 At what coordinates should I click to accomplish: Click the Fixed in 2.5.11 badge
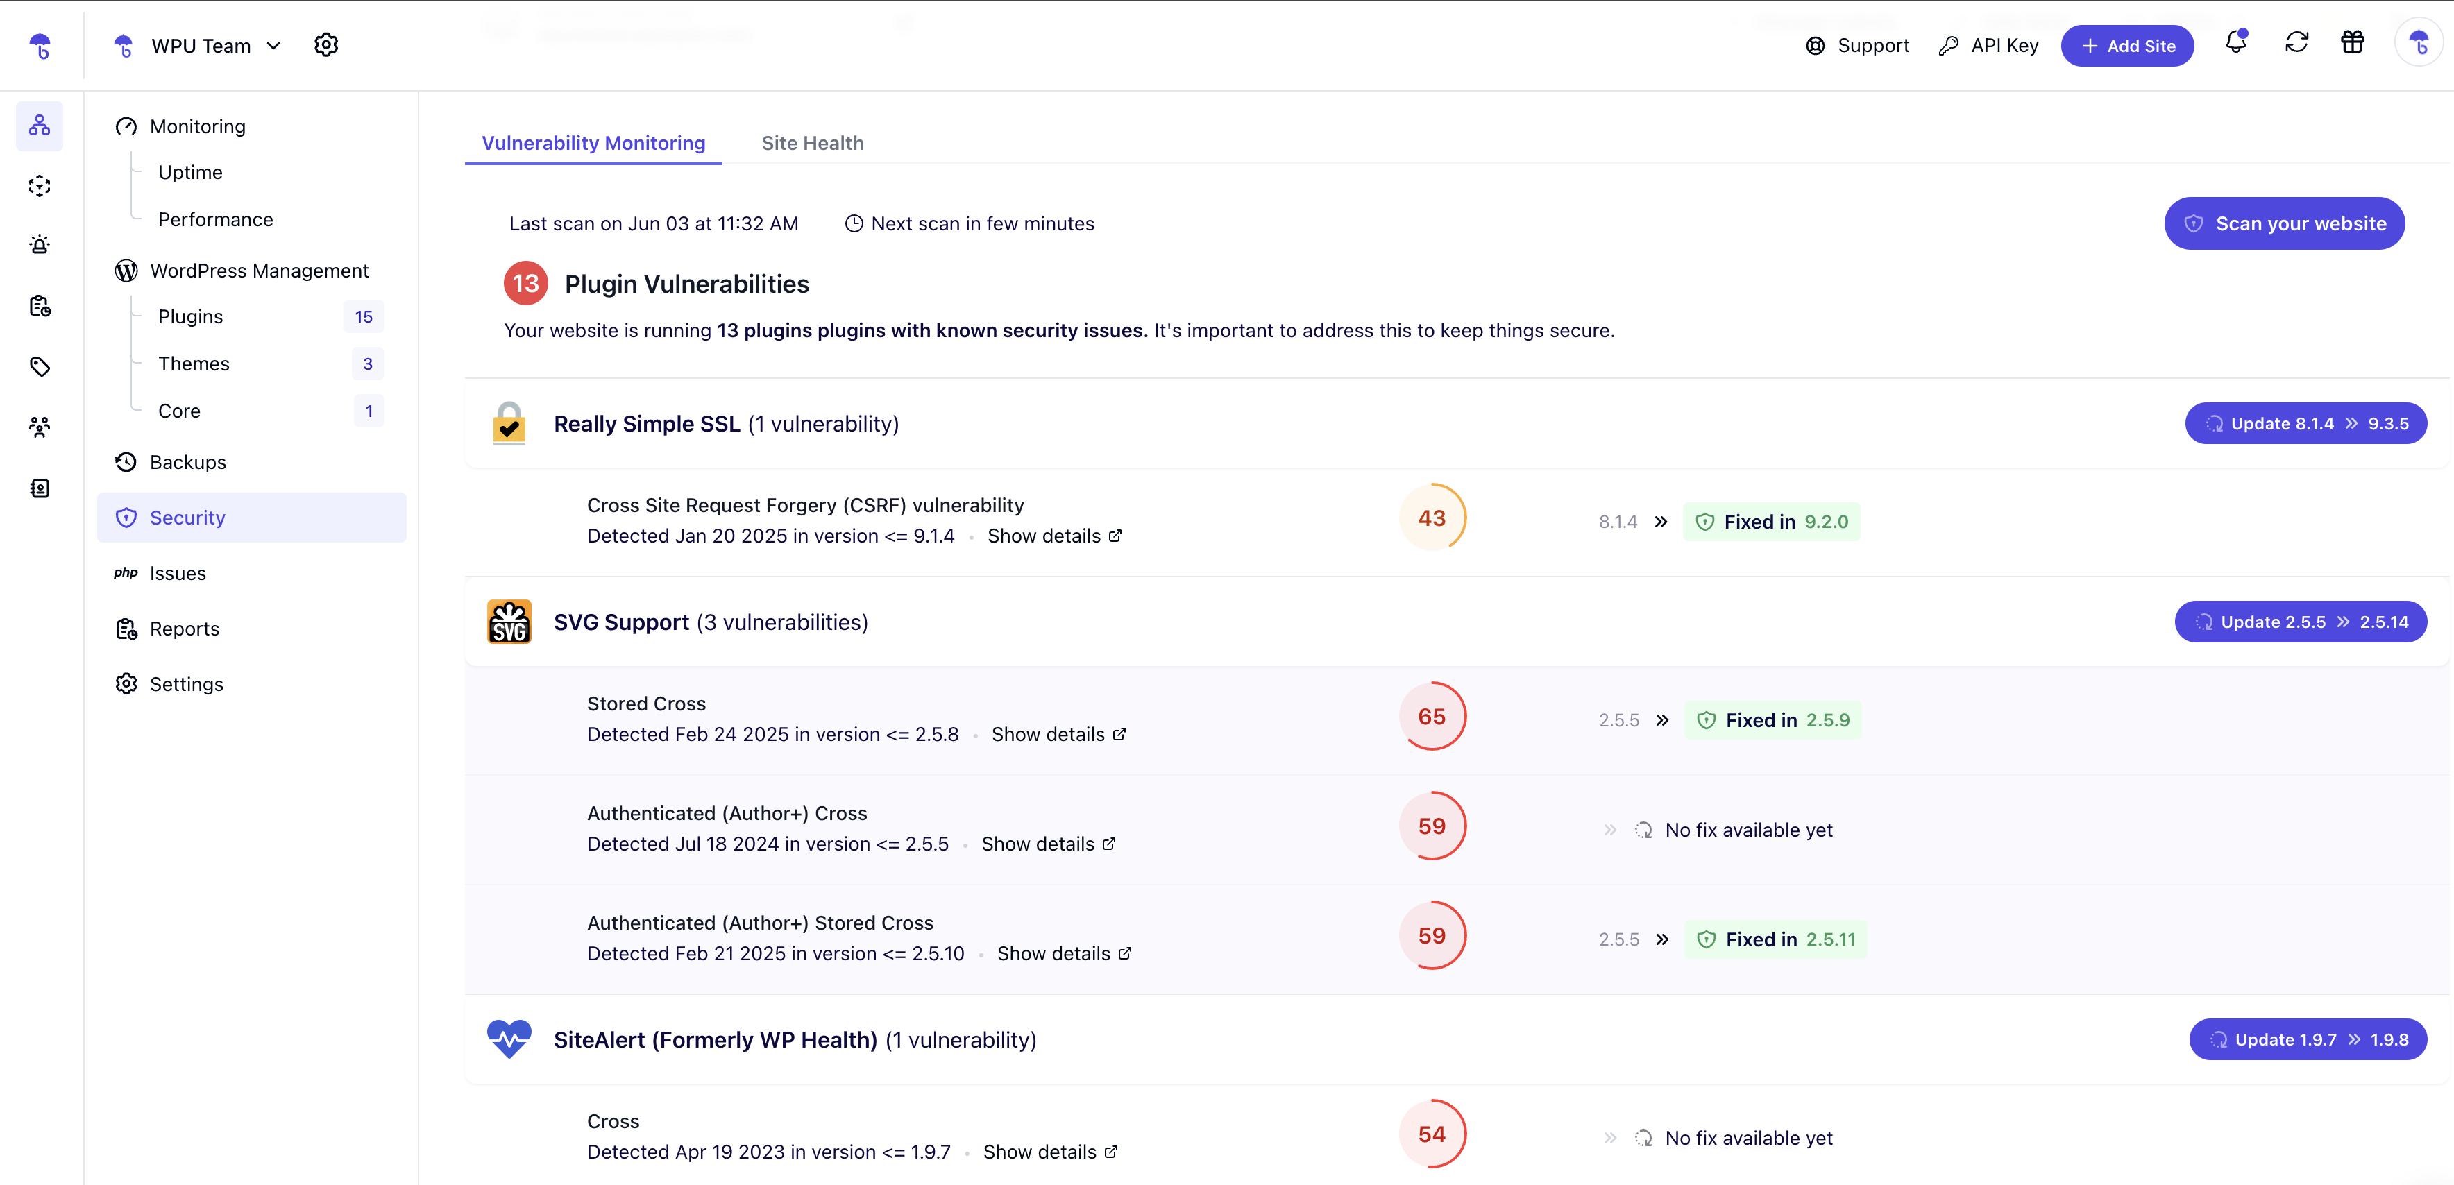[x=1776, y=939]
